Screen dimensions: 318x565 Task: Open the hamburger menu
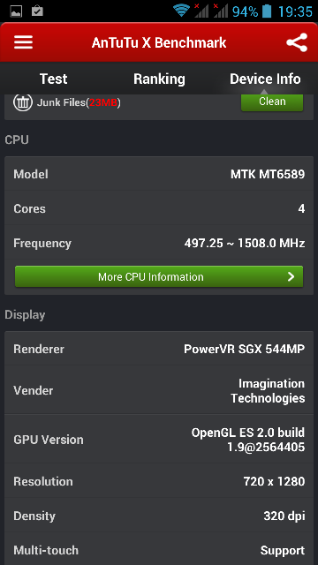click(24, 42)
